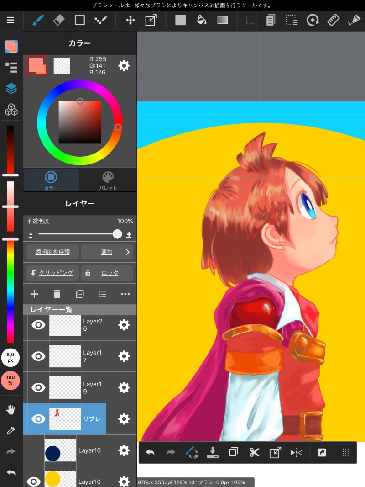Image resolution: width=365 pixels, height=487 pixels.
Task: Select the Move tool
Action: tap(130, 21)
